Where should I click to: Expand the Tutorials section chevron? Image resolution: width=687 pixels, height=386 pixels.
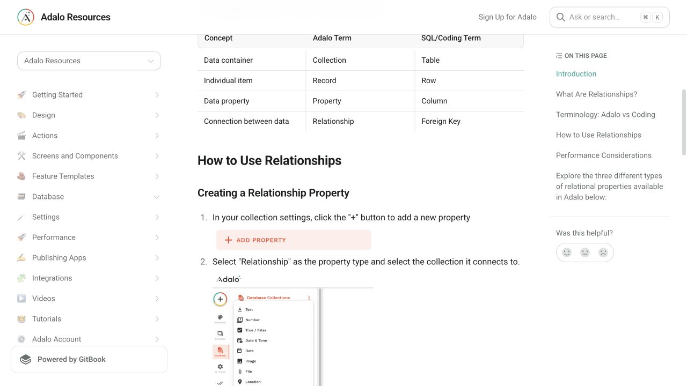157,319
